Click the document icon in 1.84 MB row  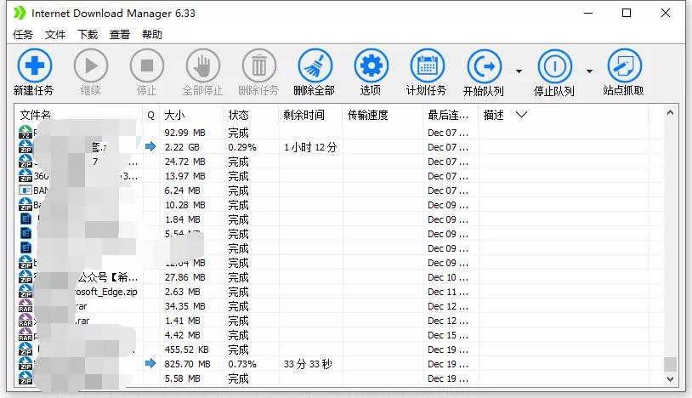tap(26, 219)
